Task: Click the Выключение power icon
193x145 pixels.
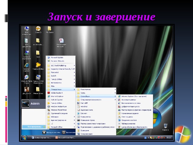Action: click(x=64, y=132)
